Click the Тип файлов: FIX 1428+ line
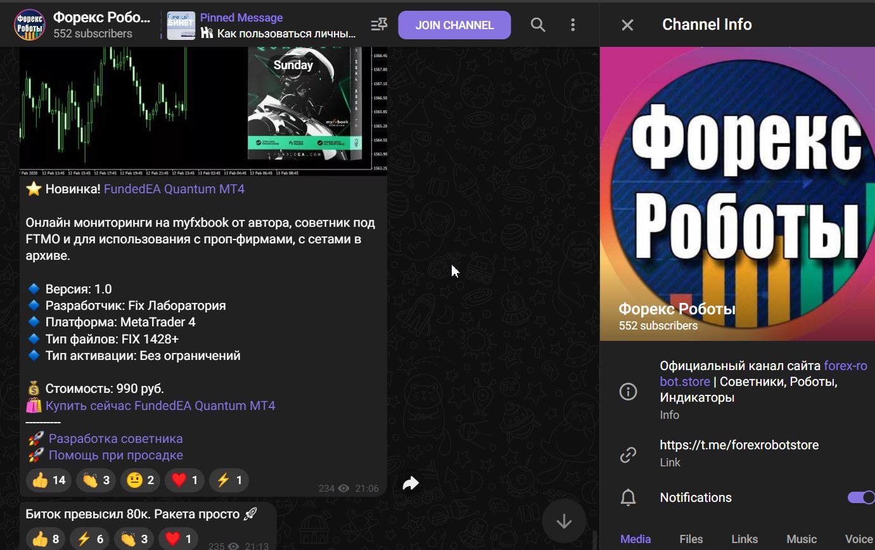The image size is (875, 550). [112, 338]
